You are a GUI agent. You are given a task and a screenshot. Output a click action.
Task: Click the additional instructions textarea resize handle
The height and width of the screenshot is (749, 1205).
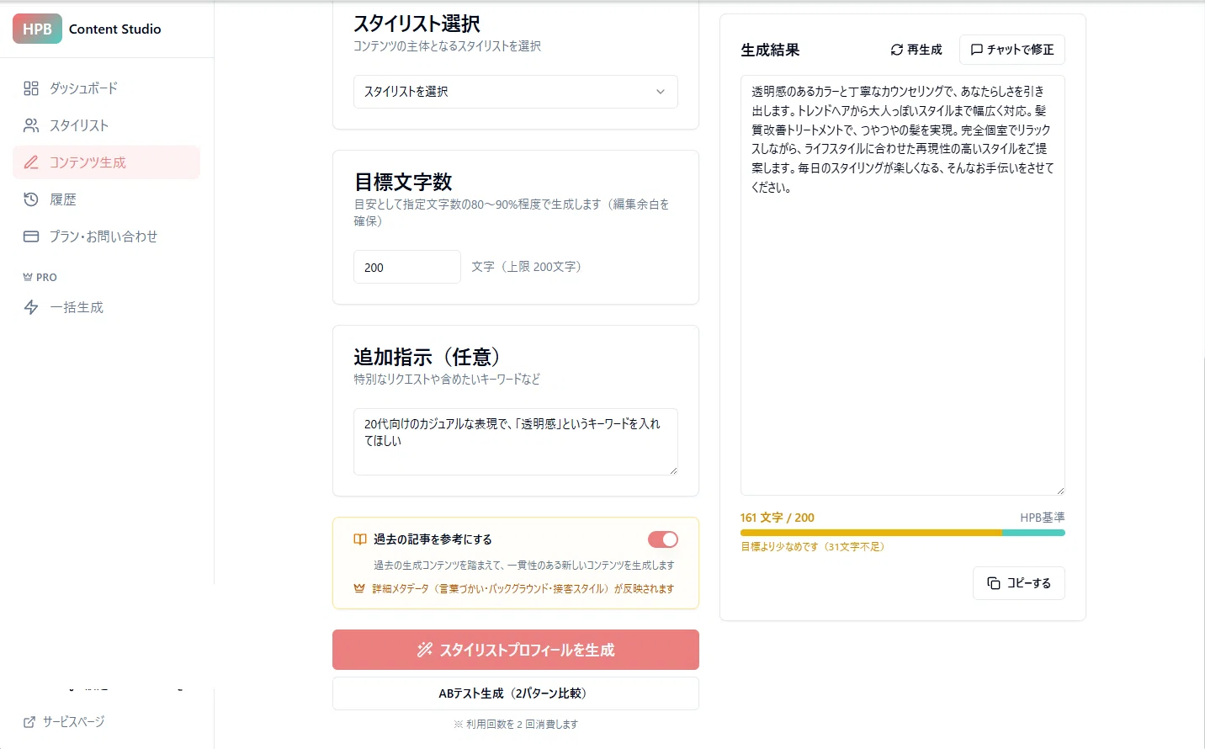pos(673,470)
